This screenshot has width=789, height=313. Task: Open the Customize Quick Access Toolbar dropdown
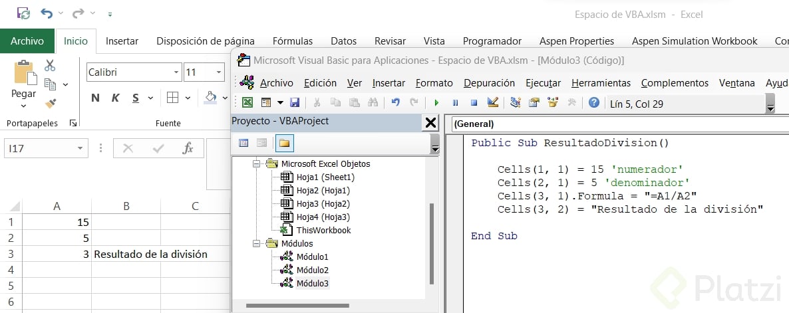[110, 15]
